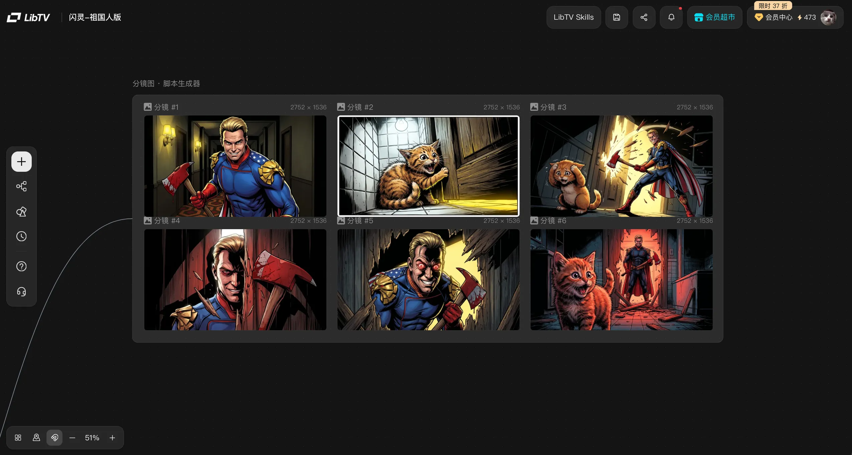Click the grid layout icon in bottom bar
Viewport: 852px width, 455px height.
[x=18, y=438]
